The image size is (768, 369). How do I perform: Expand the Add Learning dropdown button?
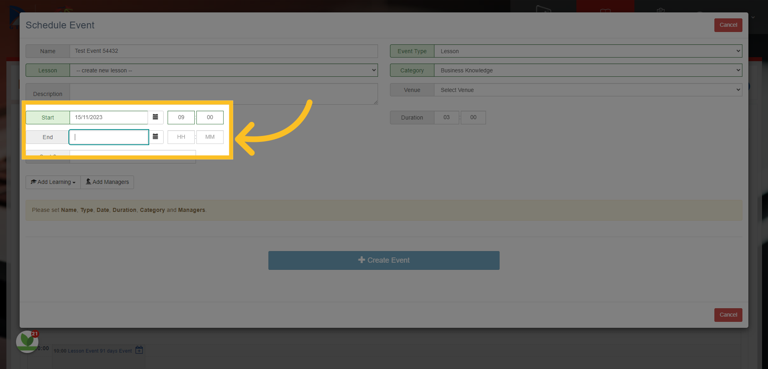53,182
